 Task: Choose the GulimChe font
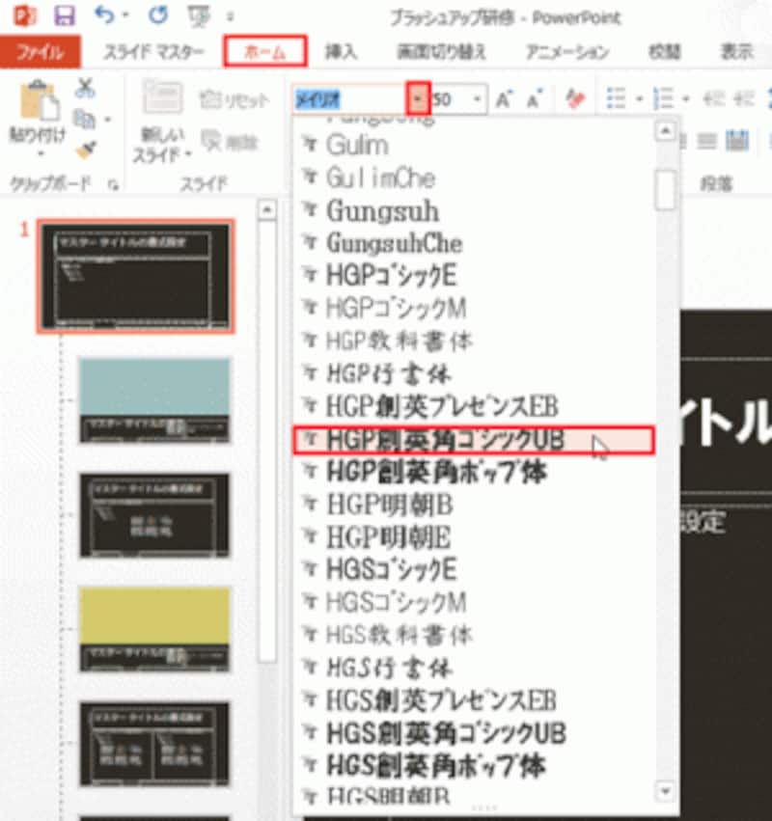pos(474,178)
